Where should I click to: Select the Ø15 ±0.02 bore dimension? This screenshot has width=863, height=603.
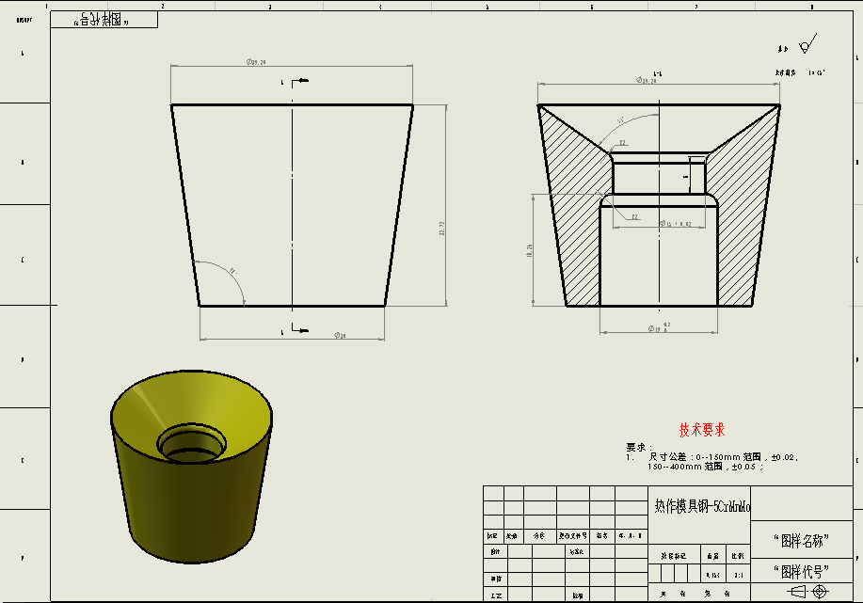675,224
